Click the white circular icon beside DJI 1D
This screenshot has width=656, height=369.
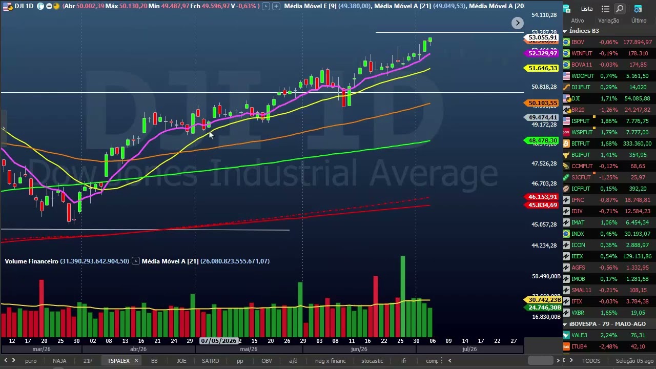(40, 6)
